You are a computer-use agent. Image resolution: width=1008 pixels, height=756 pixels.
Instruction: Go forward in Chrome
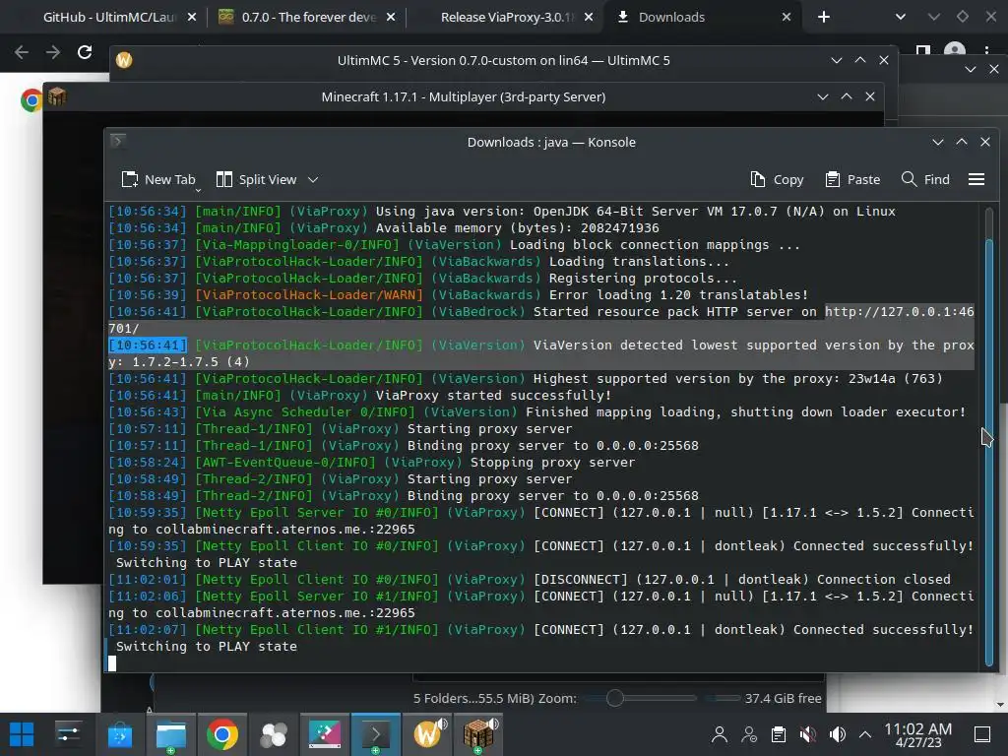click(53, 52)
